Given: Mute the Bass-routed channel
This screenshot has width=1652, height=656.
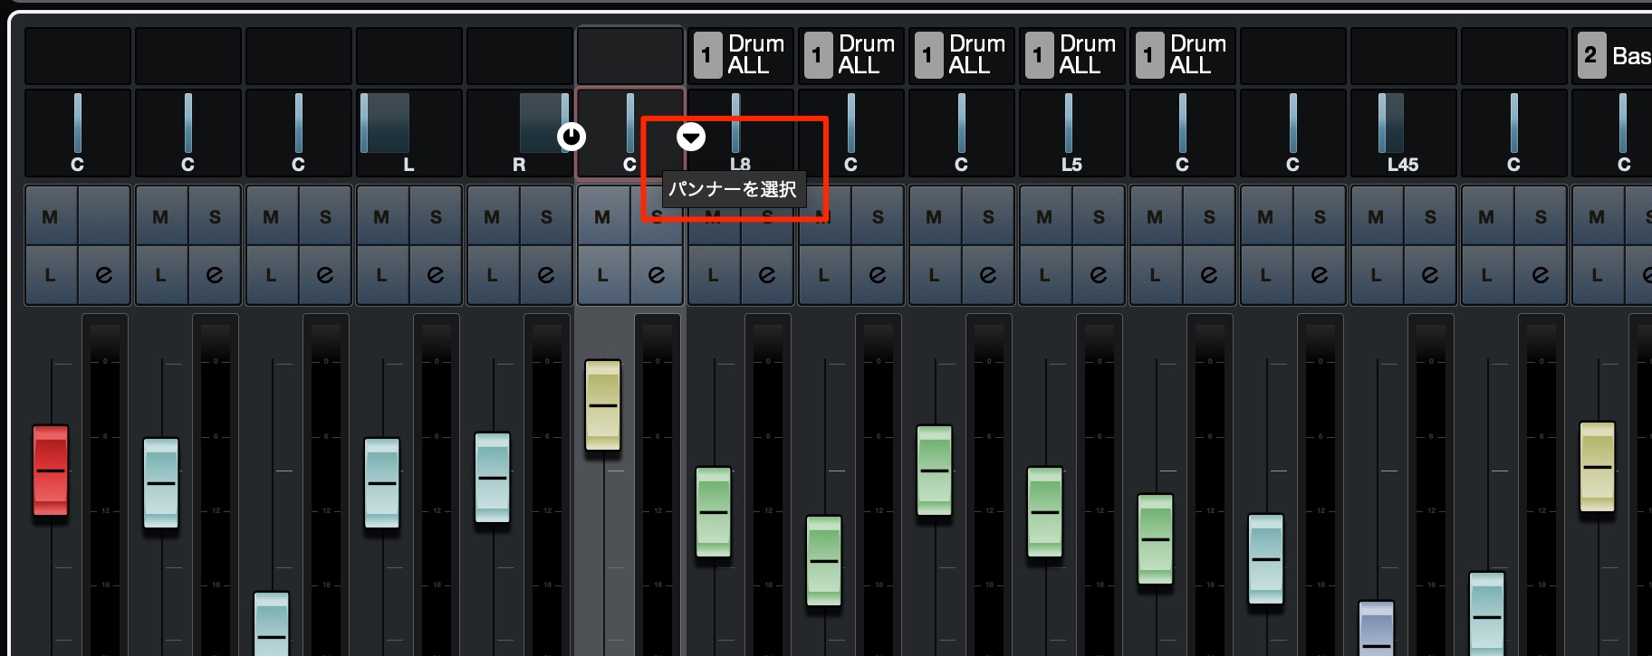Looking at the screenshot, I should coord(1598,216).
